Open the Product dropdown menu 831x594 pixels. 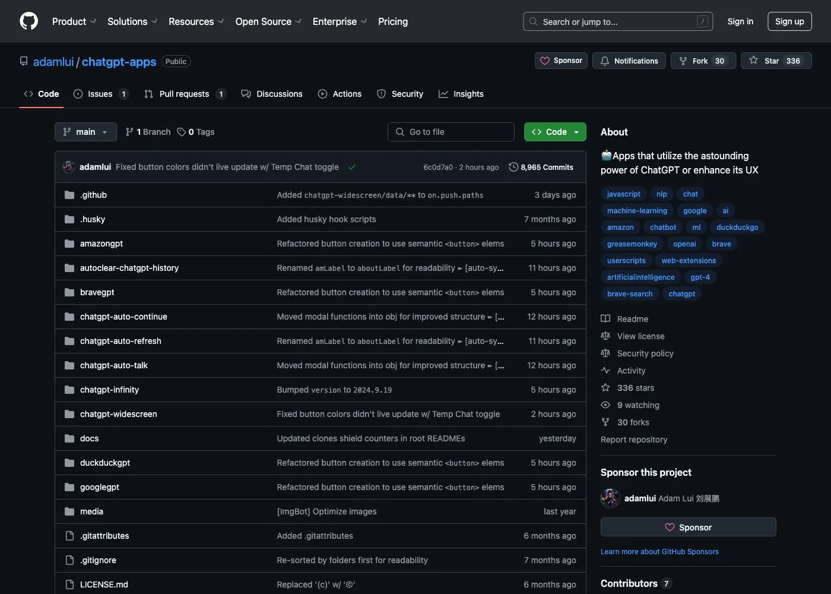click(x=74, y=21)
